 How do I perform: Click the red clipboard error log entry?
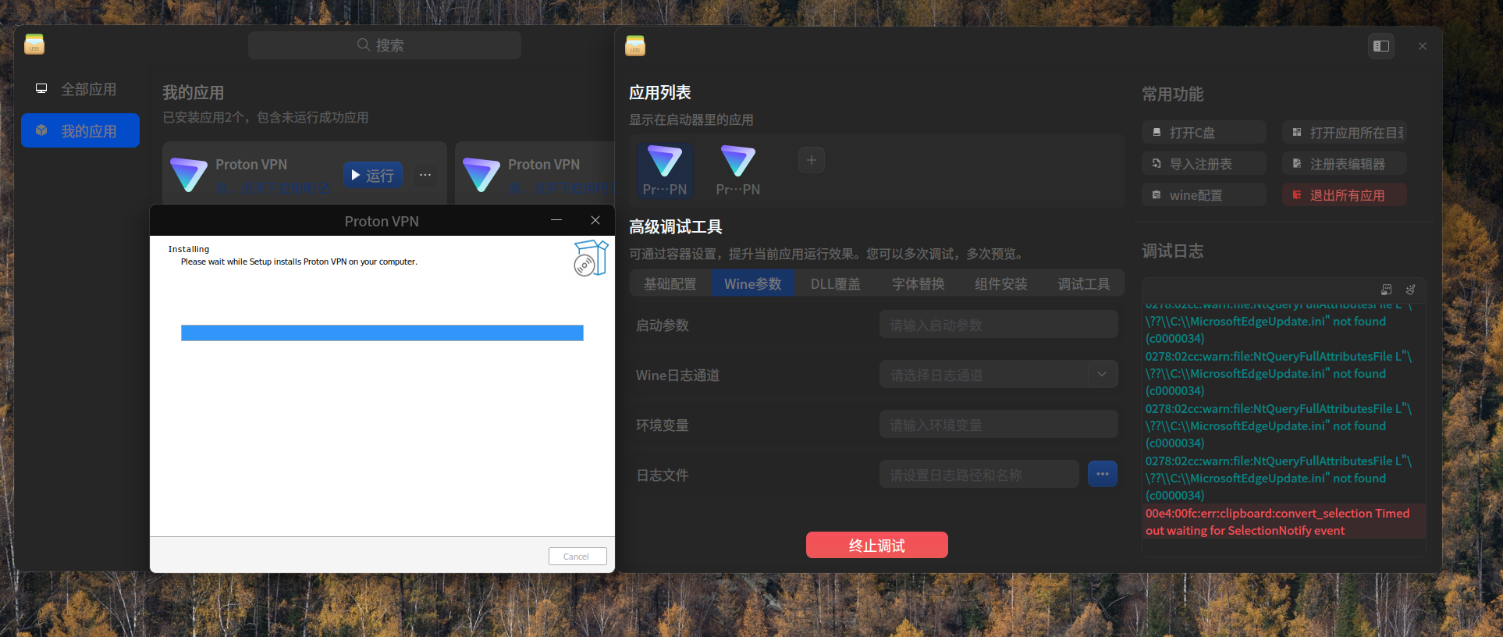coord(1284,521)
